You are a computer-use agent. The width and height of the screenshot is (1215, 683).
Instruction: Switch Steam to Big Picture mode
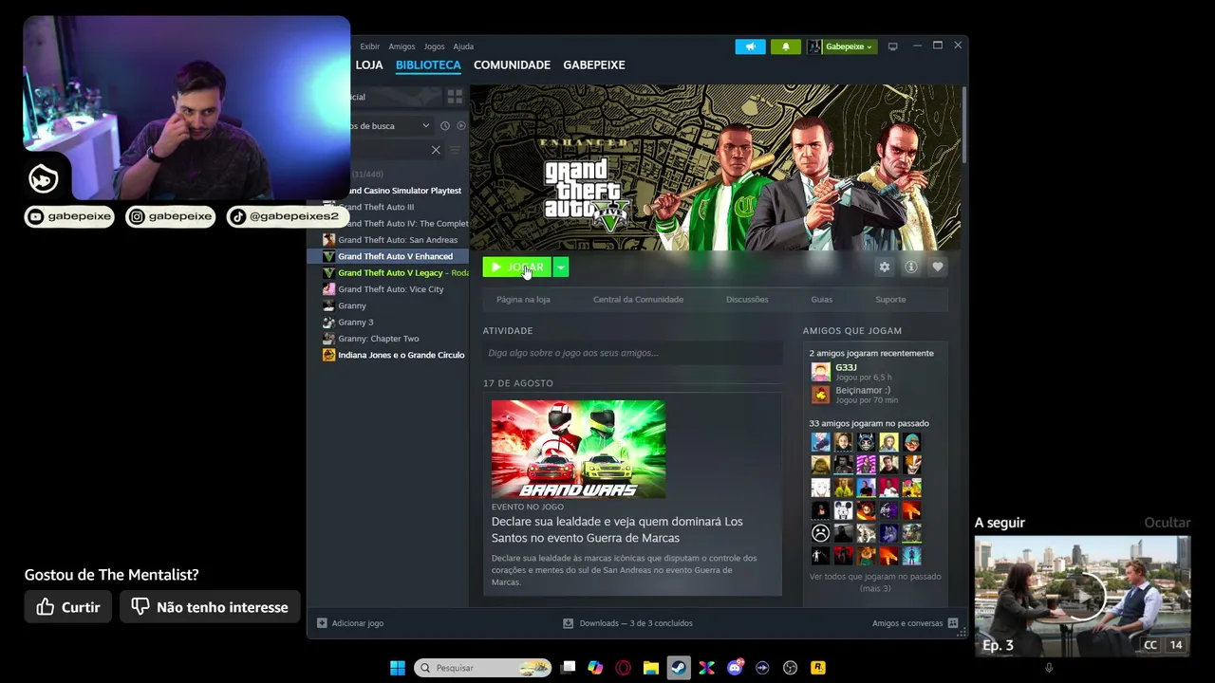(892, 46)
